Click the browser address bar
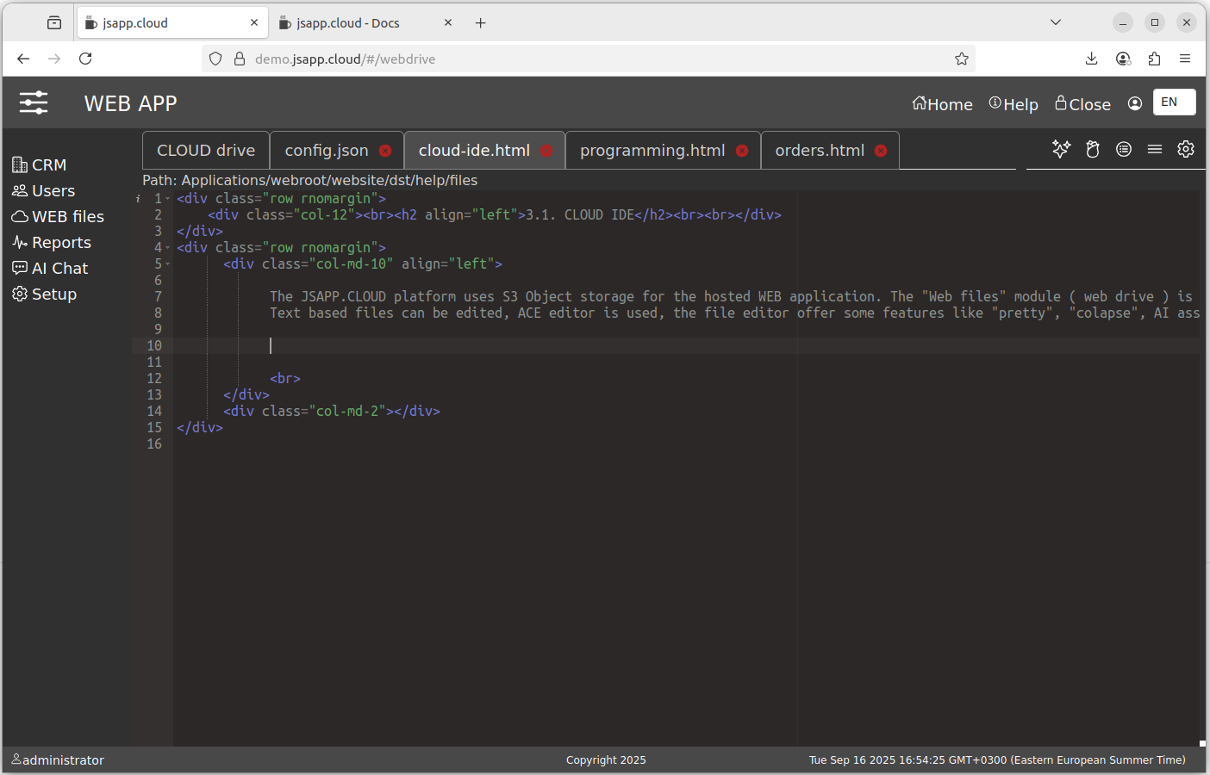Image resolution: width=1210 pixels, height=775 pixels. pos(586,59)
